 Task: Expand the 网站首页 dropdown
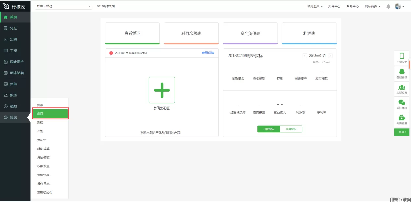[372, 6]
